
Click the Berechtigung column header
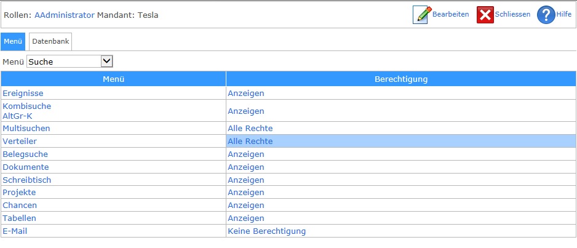(401, 79)
